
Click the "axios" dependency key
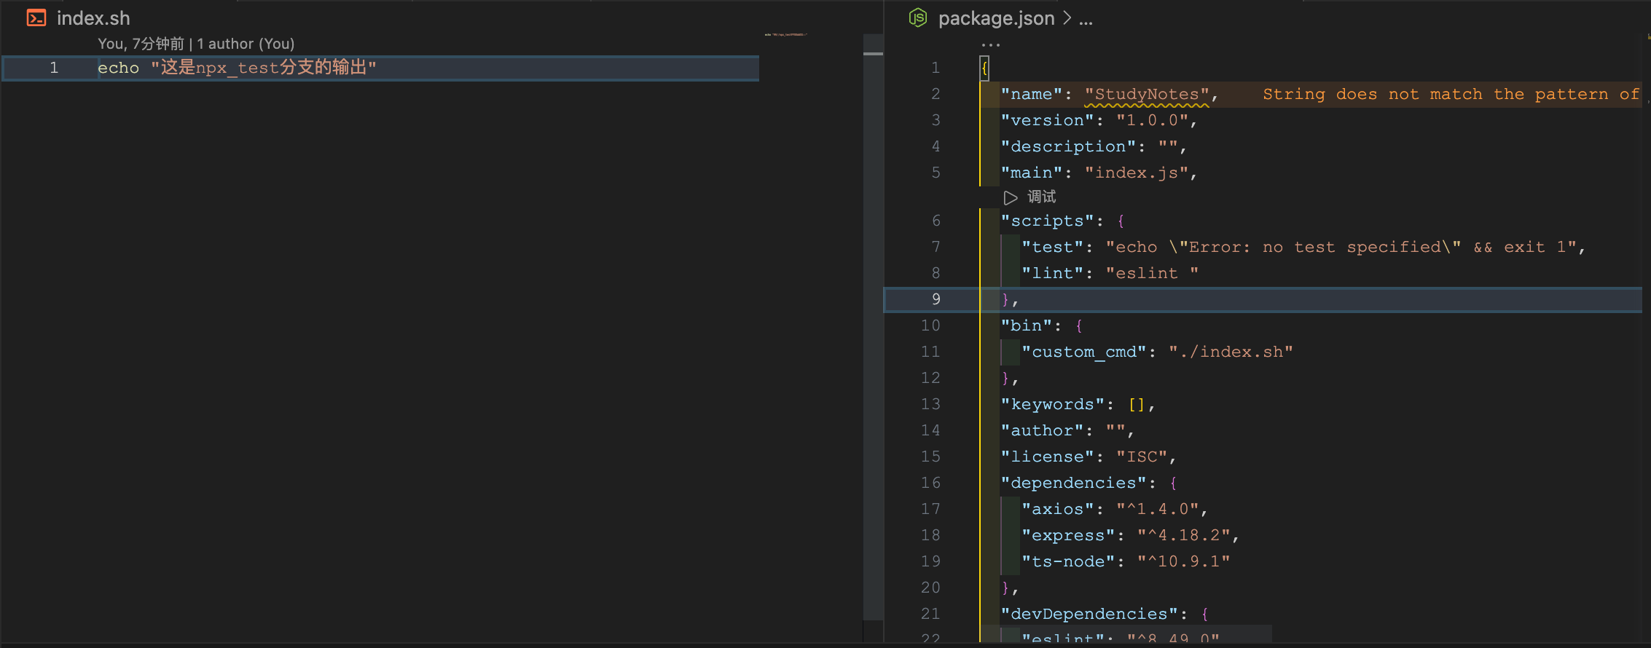[x=1058, y=509]
